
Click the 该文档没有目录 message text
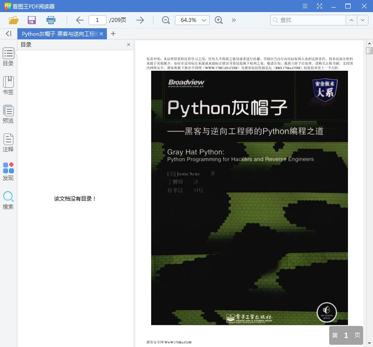coord(75,199)
